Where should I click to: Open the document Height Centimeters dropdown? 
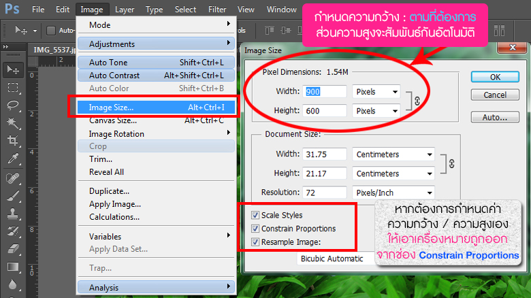point(393,173)
